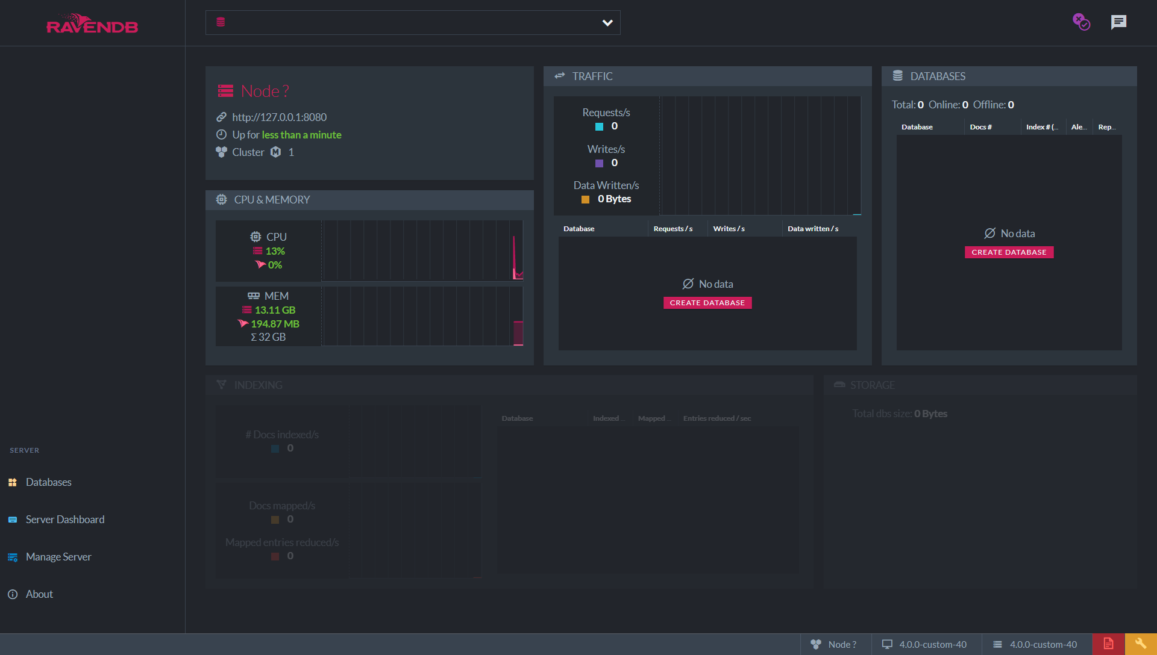Click the CPU chip icon
The height and width of the screenshot is (655, 1157).
point(256,237)
